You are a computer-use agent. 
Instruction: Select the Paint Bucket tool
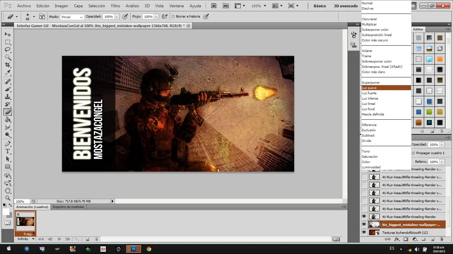(8, 120)
